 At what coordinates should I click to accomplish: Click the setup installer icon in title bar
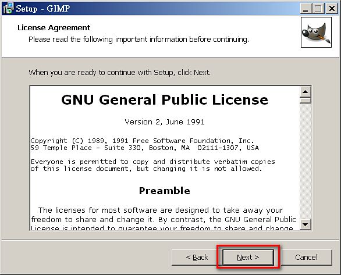coord(8,8)
